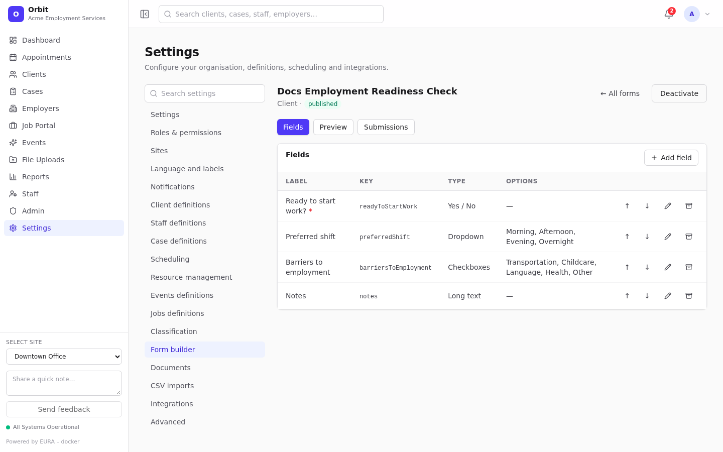Move Barriers to employment field down
The height and width of the screenshot is (452, 723).
[647, 267]
